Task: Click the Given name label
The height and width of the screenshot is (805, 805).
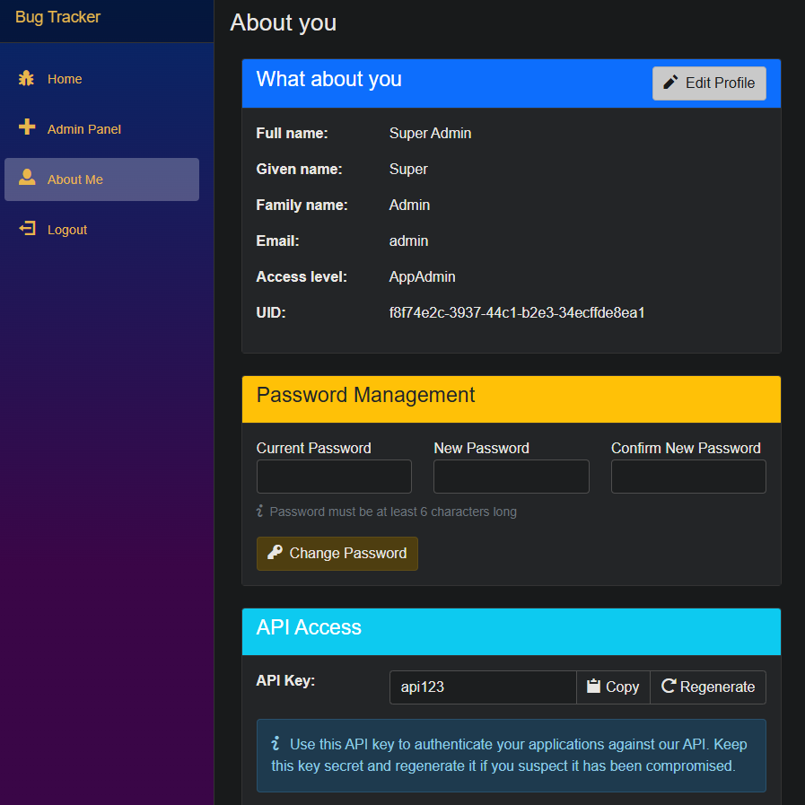Action: tap(299, 169)
